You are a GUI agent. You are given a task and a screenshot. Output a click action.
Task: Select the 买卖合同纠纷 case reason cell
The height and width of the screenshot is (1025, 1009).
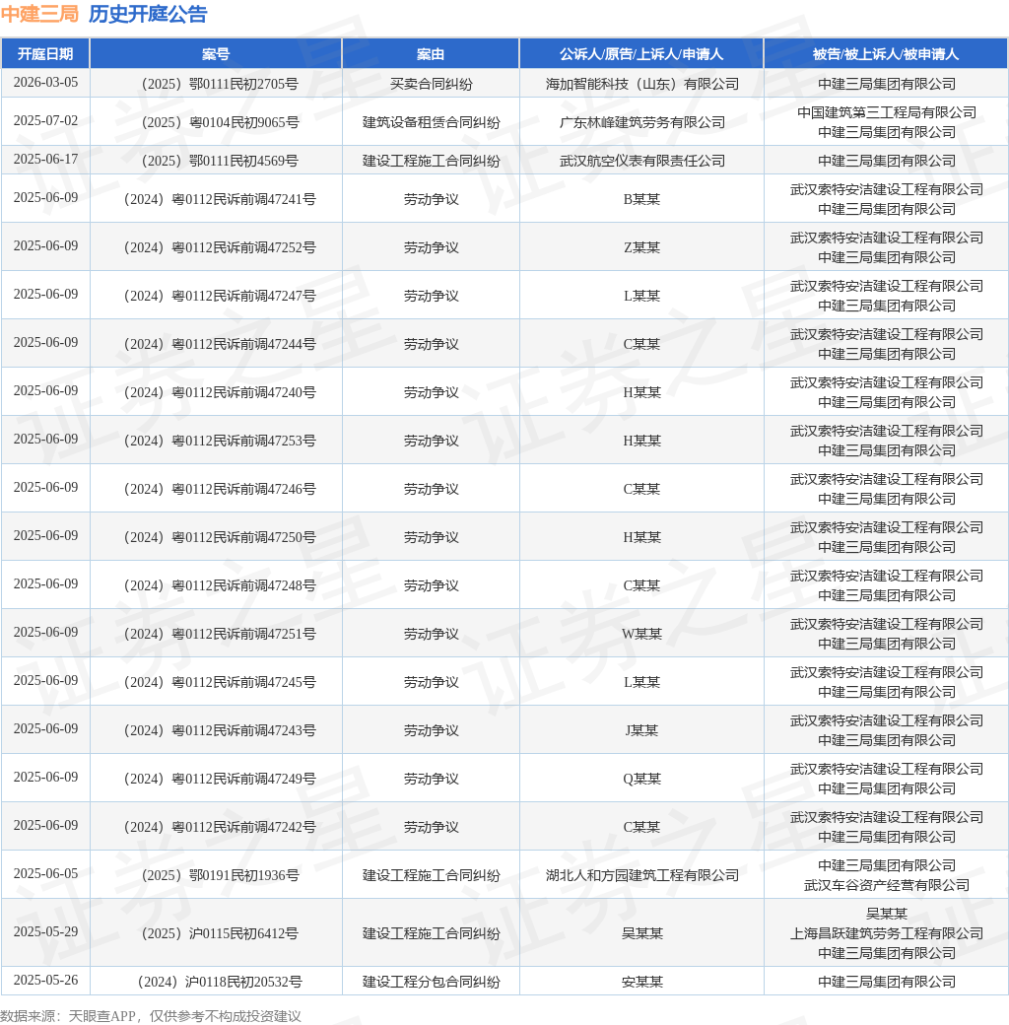tap(432, 84)
